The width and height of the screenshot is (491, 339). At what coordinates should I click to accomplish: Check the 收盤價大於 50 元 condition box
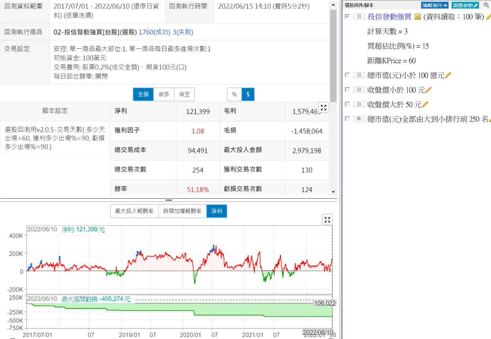point(347,105)
